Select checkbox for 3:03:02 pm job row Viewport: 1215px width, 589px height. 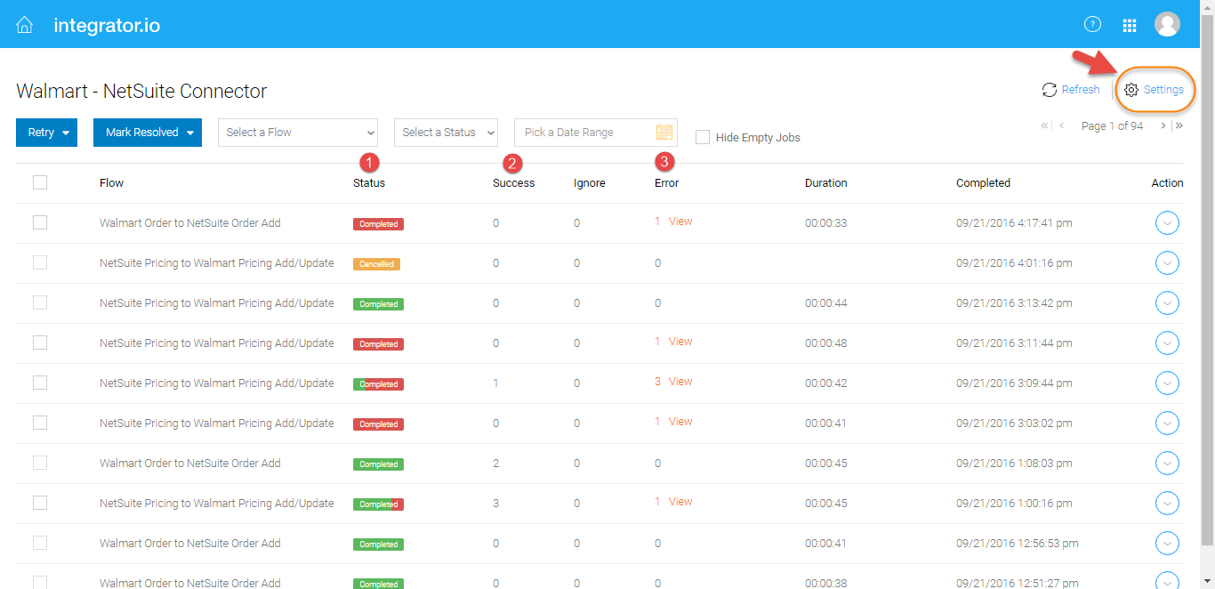(x=40, y=423)
